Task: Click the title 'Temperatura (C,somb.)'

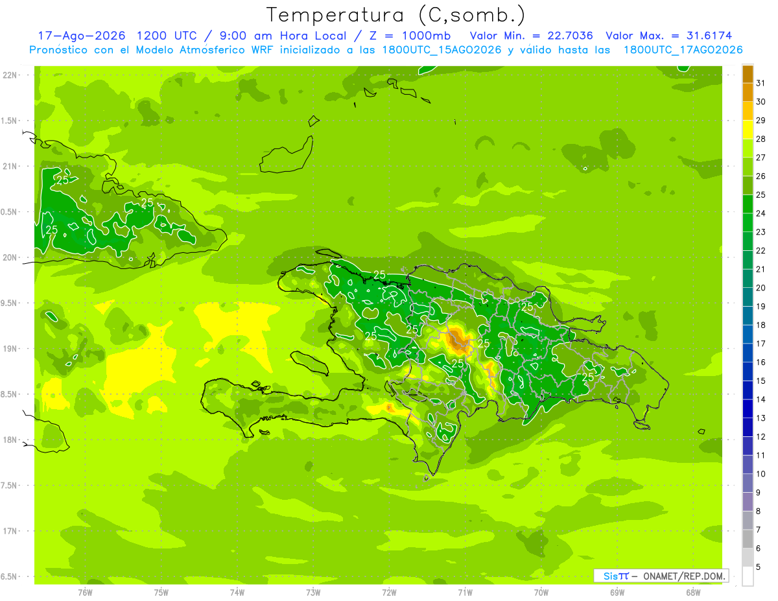Action: [395, 15]
